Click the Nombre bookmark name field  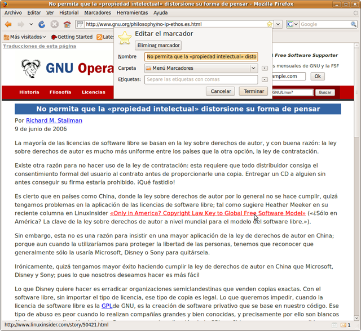tap(201, 56)
